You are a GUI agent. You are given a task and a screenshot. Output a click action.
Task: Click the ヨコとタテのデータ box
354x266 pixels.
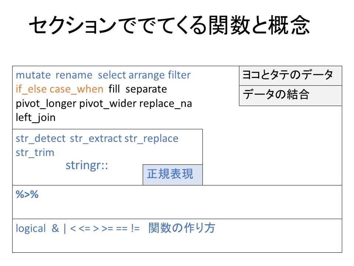coord(290,75)
